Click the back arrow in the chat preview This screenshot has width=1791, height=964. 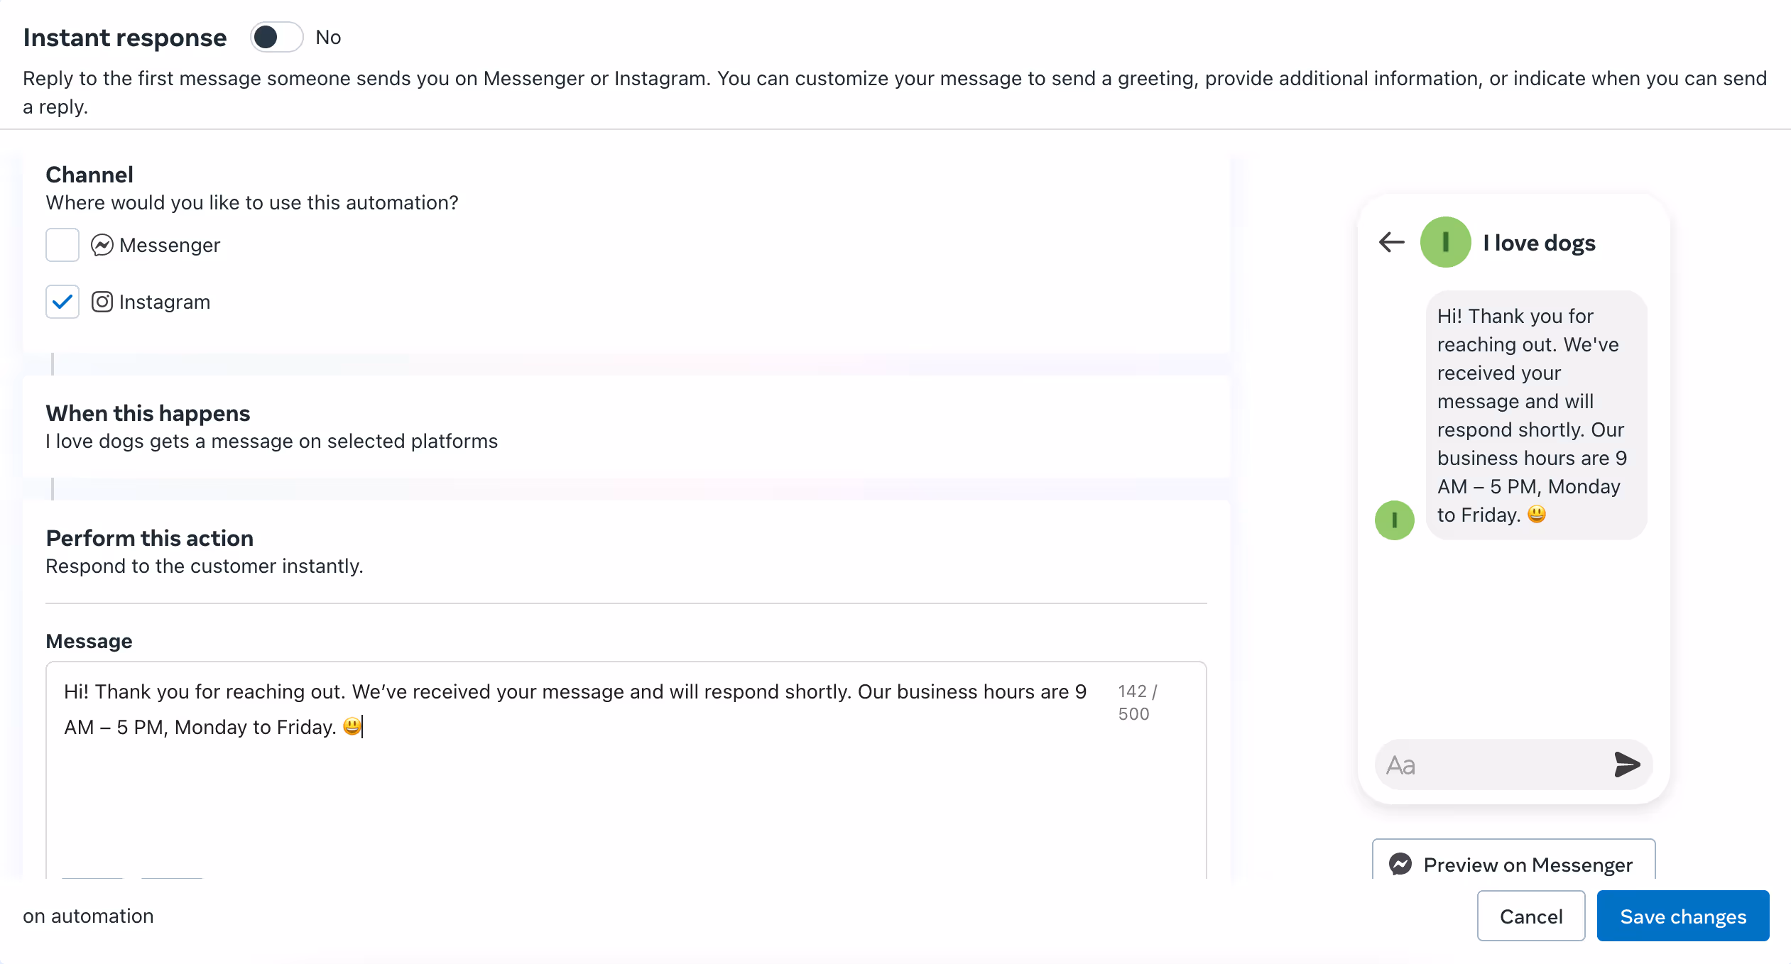click(1391, 242)
